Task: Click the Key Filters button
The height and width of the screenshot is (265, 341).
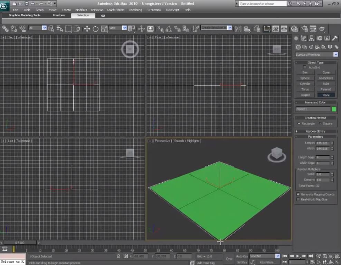Action: pos(268,262)
